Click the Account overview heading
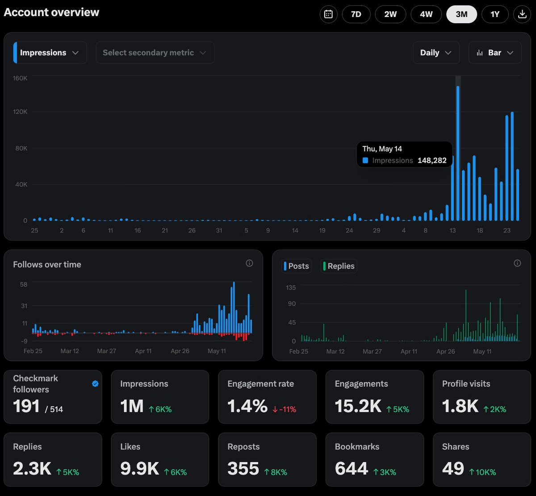This screenshot has width=536, height=496. pyautogui.click(x=52, y=13)
